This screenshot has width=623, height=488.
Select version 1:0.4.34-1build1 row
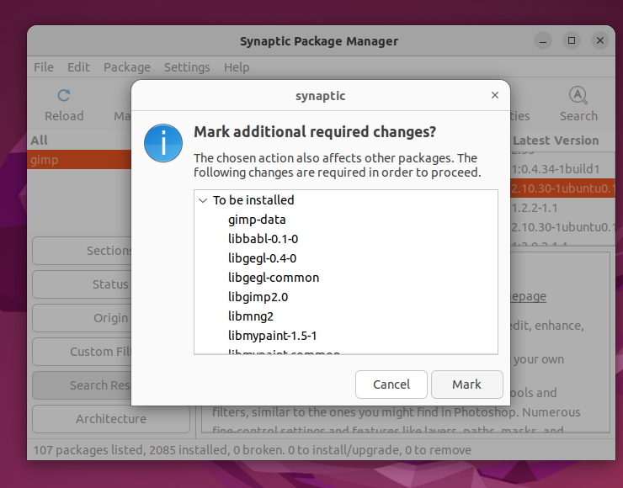[562, 169]
